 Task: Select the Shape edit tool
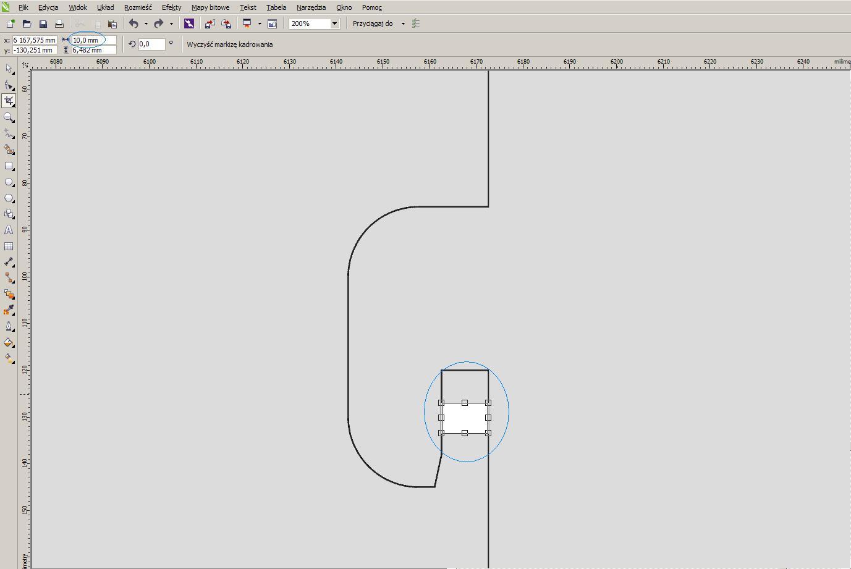point(9,85)
